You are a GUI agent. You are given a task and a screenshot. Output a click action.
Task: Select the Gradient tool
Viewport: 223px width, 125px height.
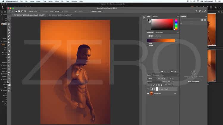tap(9, 51)
